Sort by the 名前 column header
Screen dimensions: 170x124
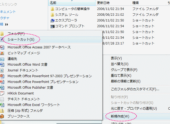click(53, 3)
